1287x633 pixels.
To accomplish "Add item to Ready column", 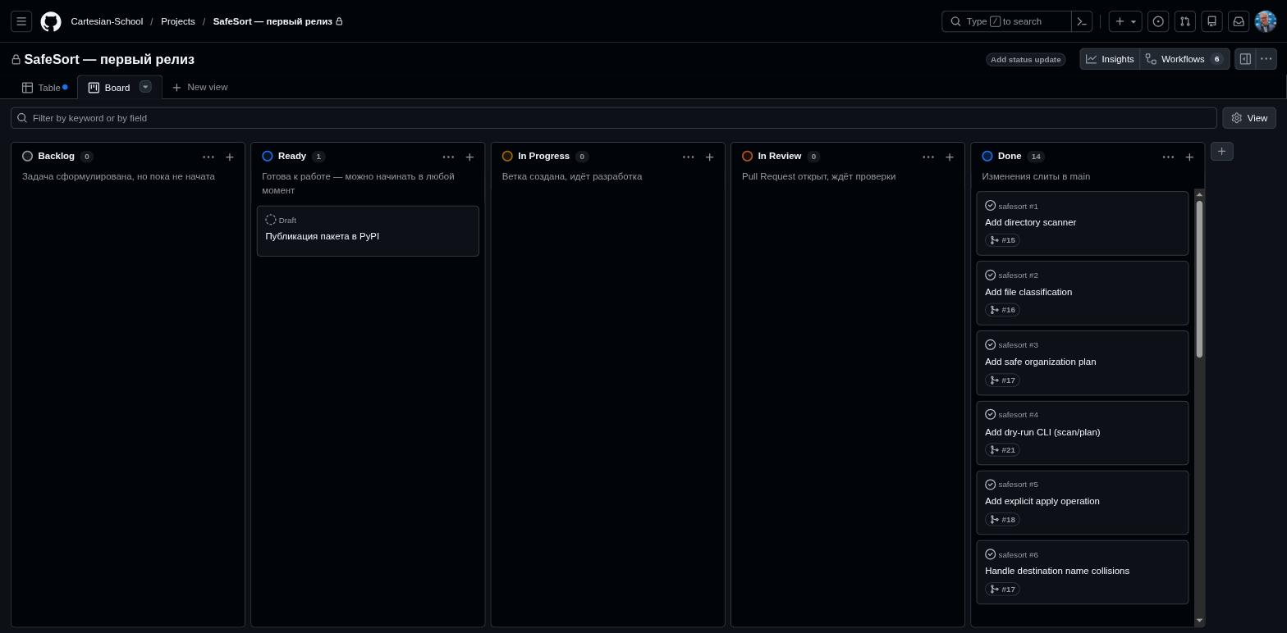I will (x=469, y=157).
